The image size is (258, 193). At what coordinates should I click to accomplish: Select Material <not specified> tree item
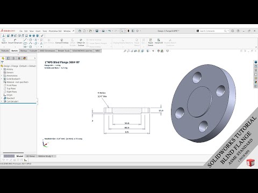[16, 82]
